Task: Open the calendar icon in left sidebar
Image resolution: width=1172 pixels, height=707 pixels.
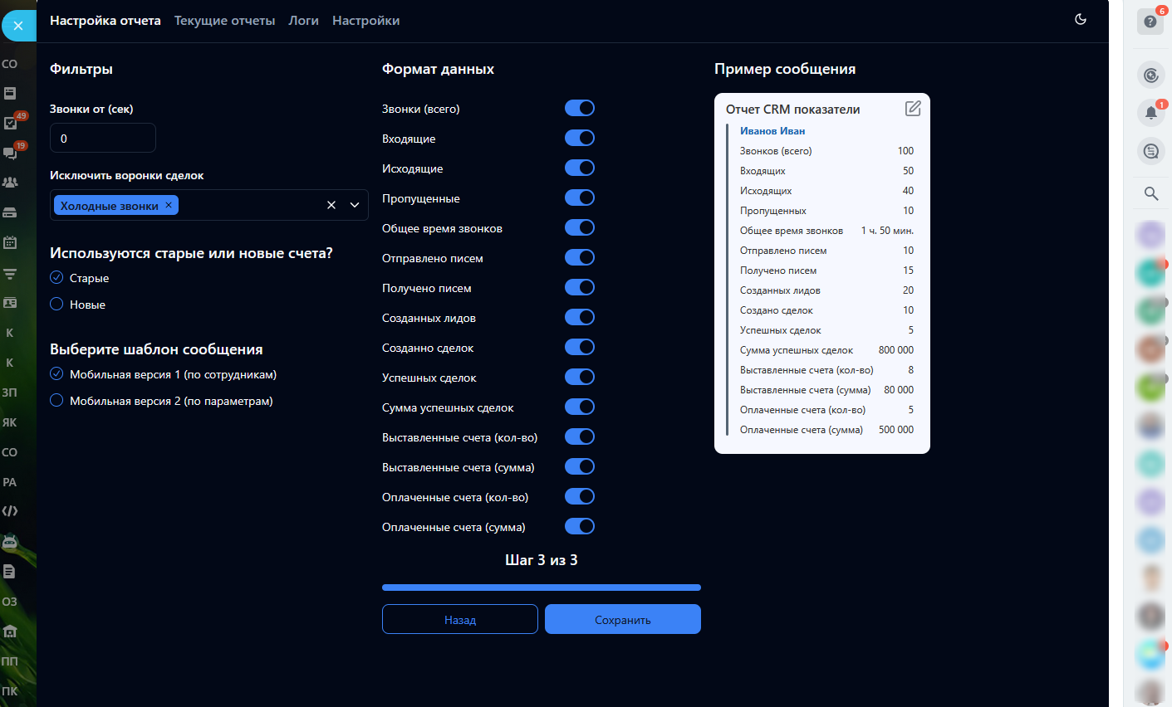Action: (x=10, y=242)
